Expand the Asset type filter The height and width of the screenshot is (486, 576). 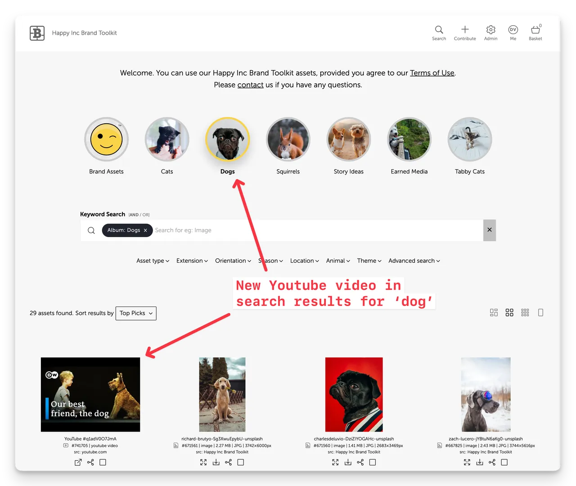click(x=153, y=261)
